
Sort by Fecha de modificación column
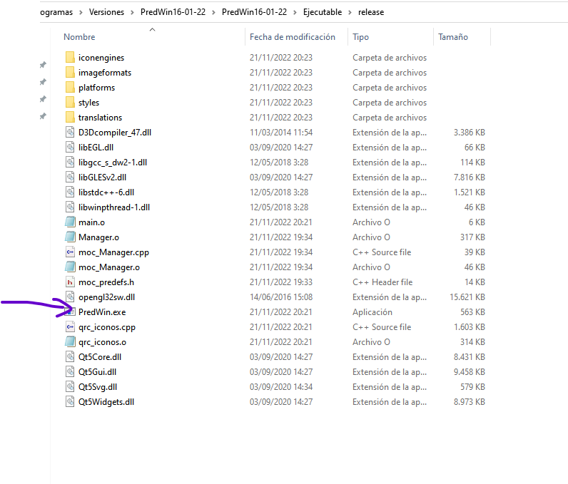293,37
